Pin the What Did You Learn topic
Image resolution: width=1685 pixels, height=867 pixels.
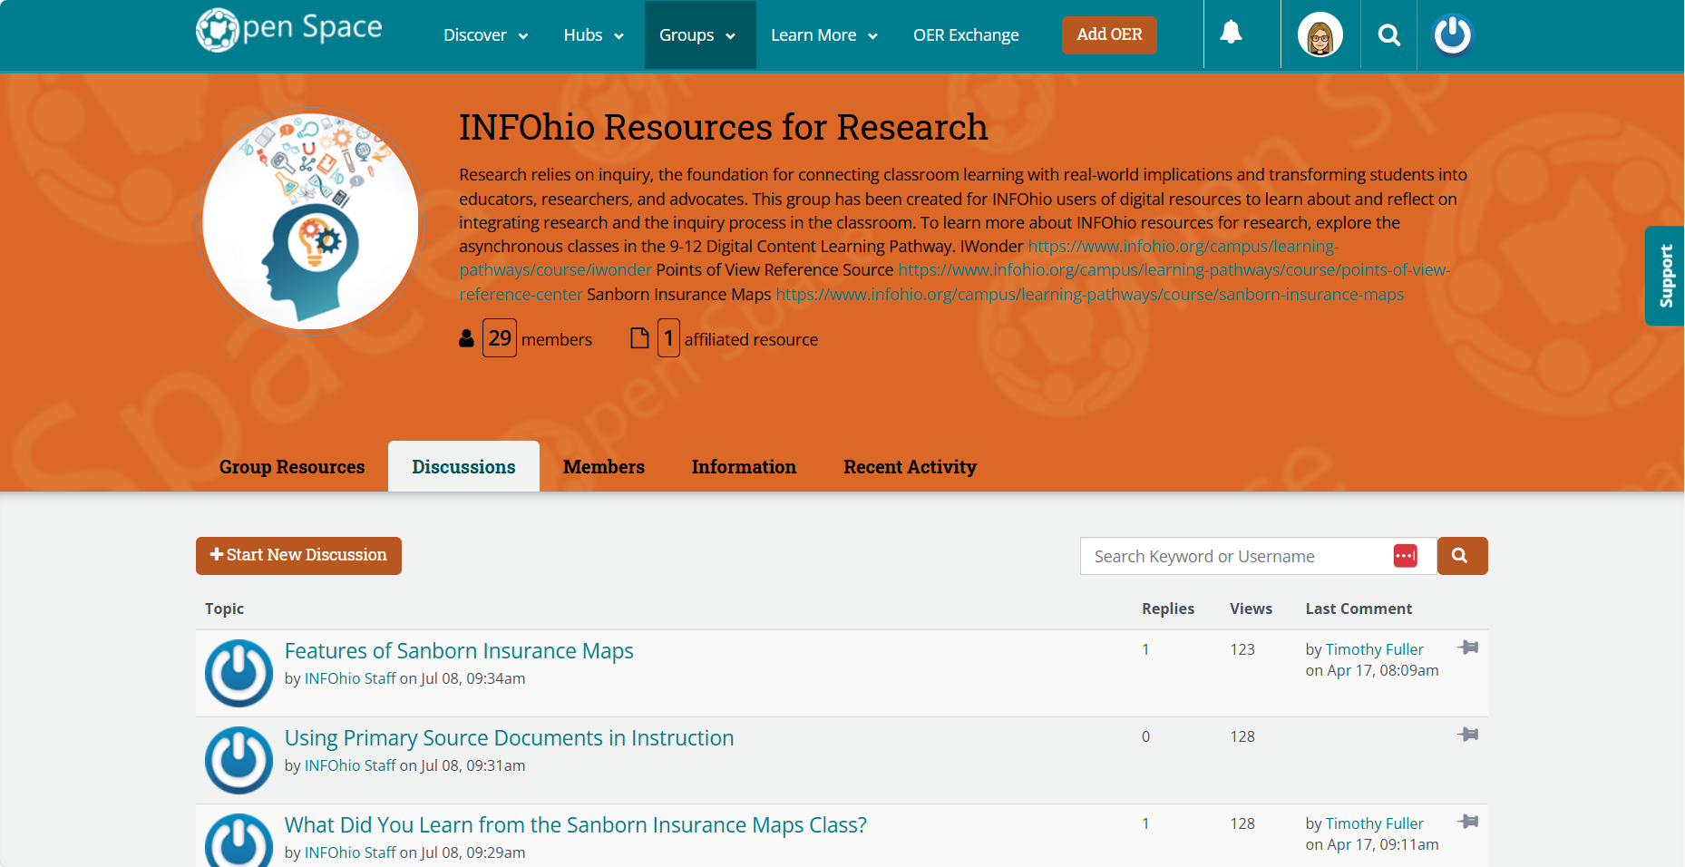pos(1468,822)
